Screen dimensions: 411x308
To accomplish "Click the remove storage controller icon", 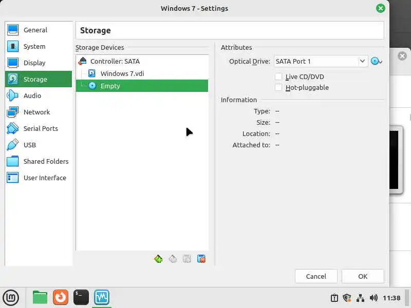I will click(173, 259).
